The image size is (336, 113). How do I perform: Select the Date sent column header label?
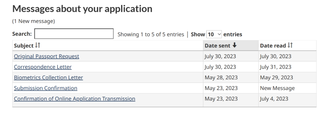pyautogui.click(x=217, y=46)
